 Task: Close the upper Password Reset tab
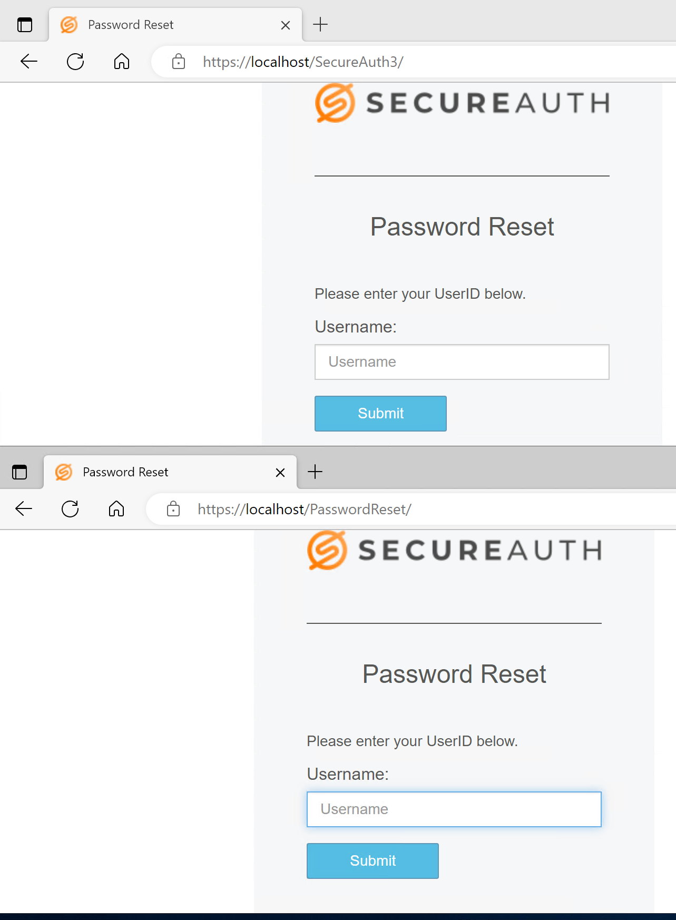tap(286, 25)
